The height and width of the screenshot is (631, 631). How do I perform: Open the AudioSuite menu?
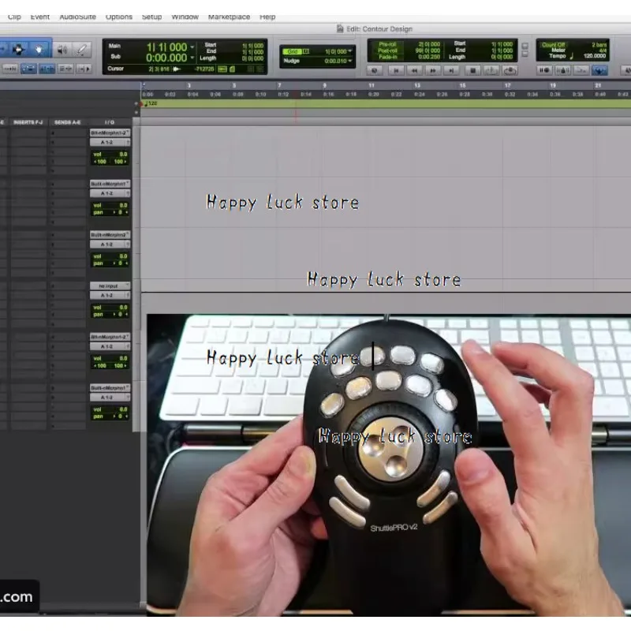click(77, 17)
